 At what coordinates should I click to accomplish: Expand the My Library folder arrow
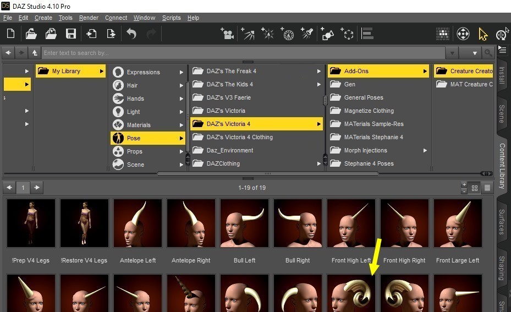click(x=102, y=71)
